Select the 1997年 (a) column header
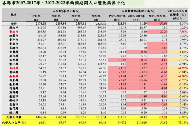Viewport: 190px width, 126px height. [x=36, y=18]
